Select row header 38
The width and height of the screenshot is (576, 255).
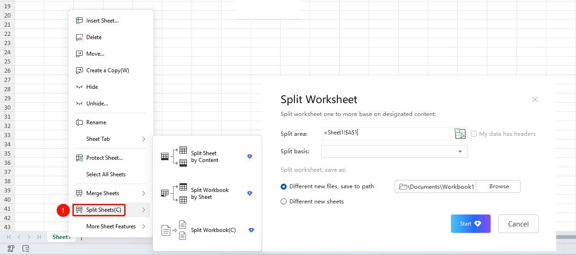7,181
